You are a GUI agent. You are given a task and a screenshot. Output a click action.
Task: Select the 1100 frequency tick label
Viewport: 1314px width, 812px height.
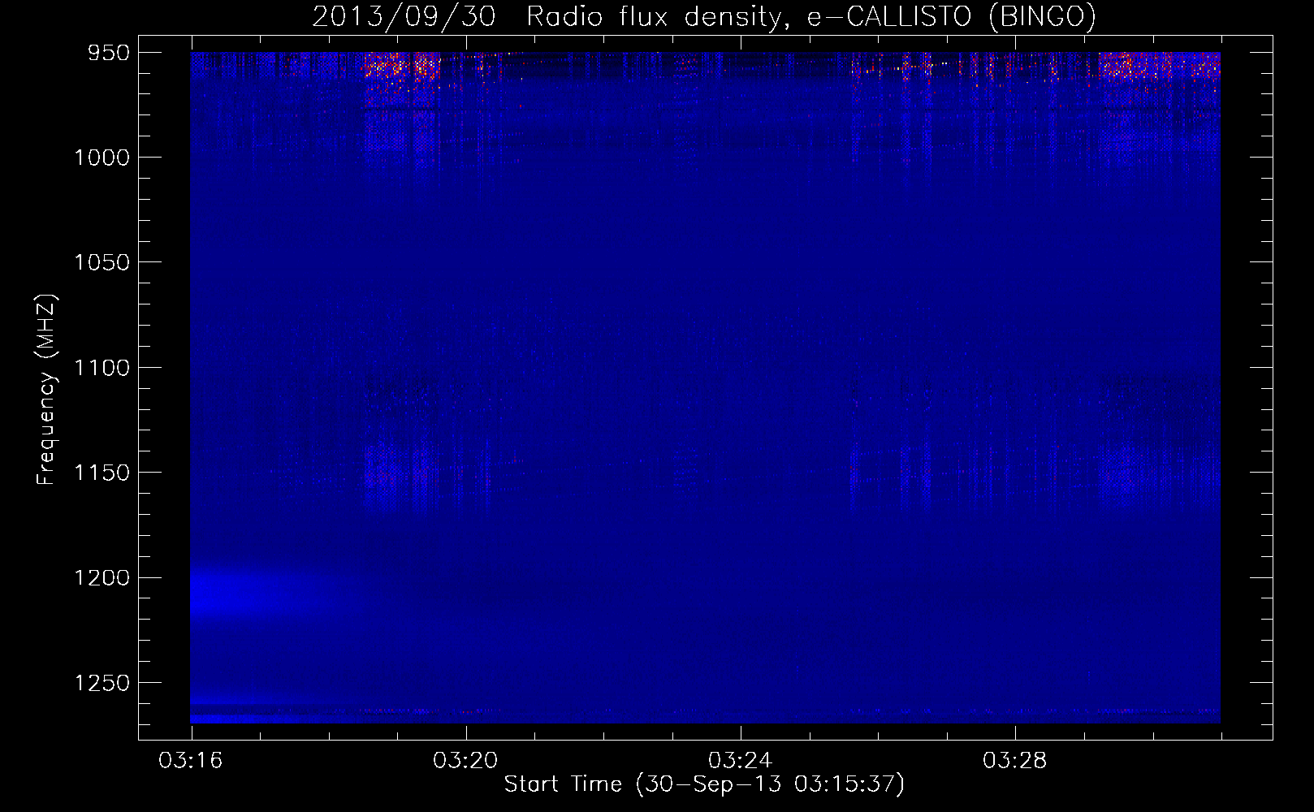tap(102, 368)
